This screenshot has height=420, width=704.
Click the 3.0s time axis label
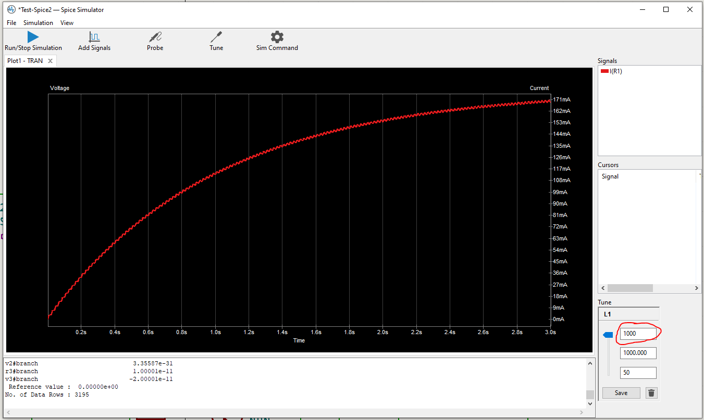(x=550, y=332)
